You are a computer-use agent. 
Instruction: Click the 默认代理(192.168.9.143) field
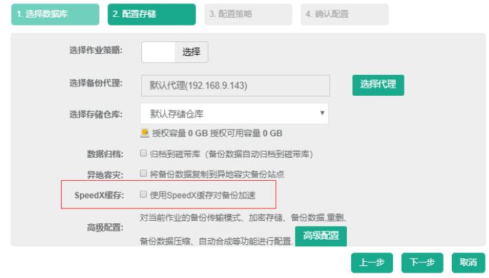(x=235, y=85)
